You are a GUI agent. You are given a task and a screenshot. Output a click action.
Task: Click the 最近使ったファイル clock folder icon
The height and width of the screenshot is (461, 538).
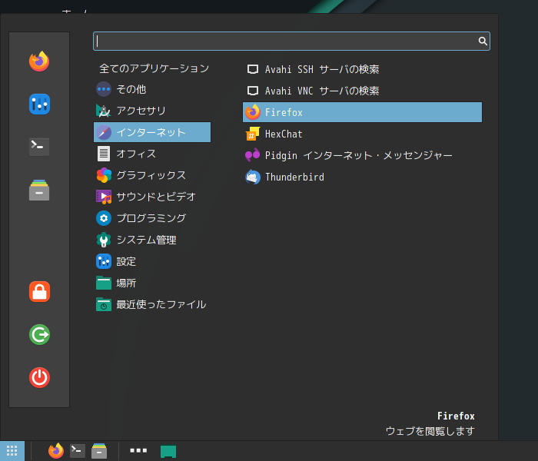pyautogui.click(x=104, y=304)
